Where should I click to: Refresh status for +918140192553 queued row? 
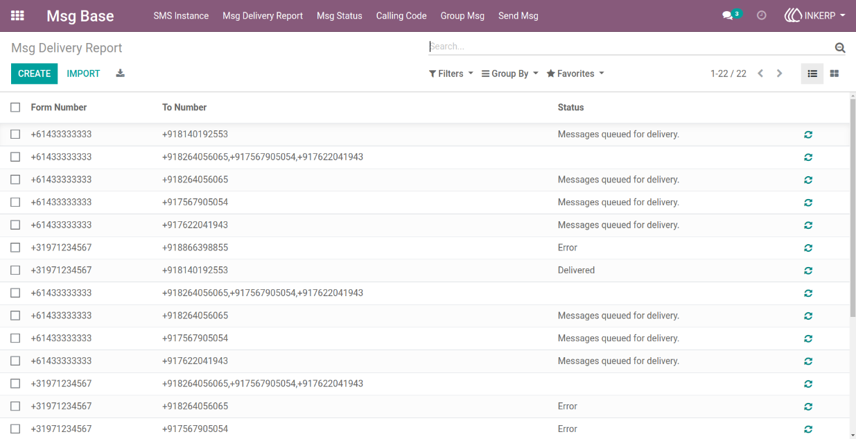tap(808, 135)
